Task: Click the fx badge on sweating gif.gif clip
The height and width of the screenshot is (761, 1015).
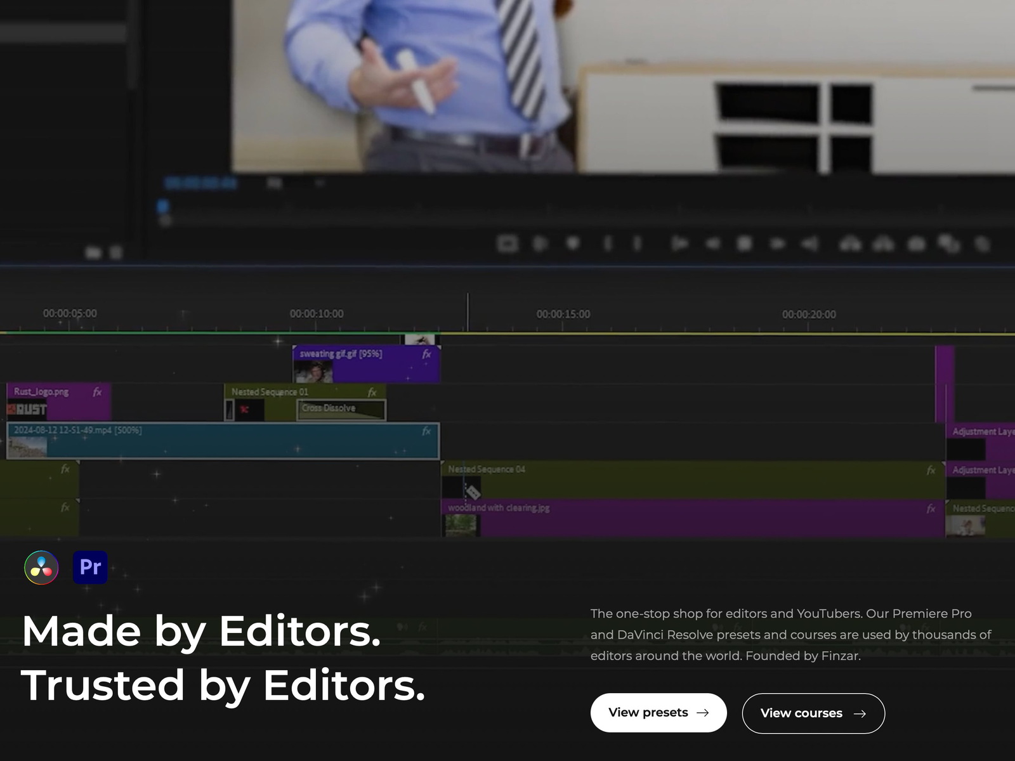Action: pyautogui.click(x=427, y=354)
